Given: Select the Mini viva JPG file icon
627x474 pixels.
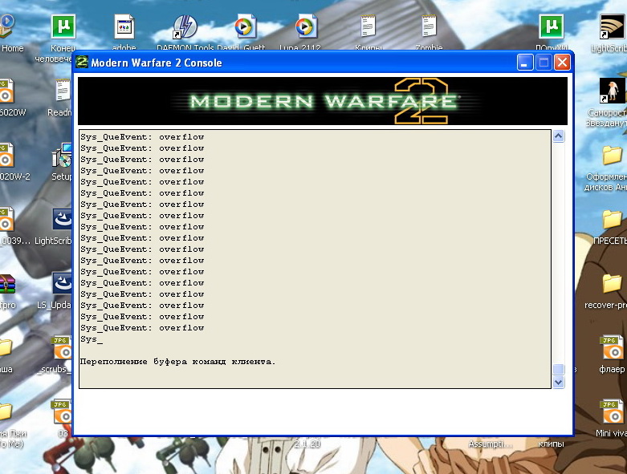Looking at the screenshot, I should [x=611, y=411].
